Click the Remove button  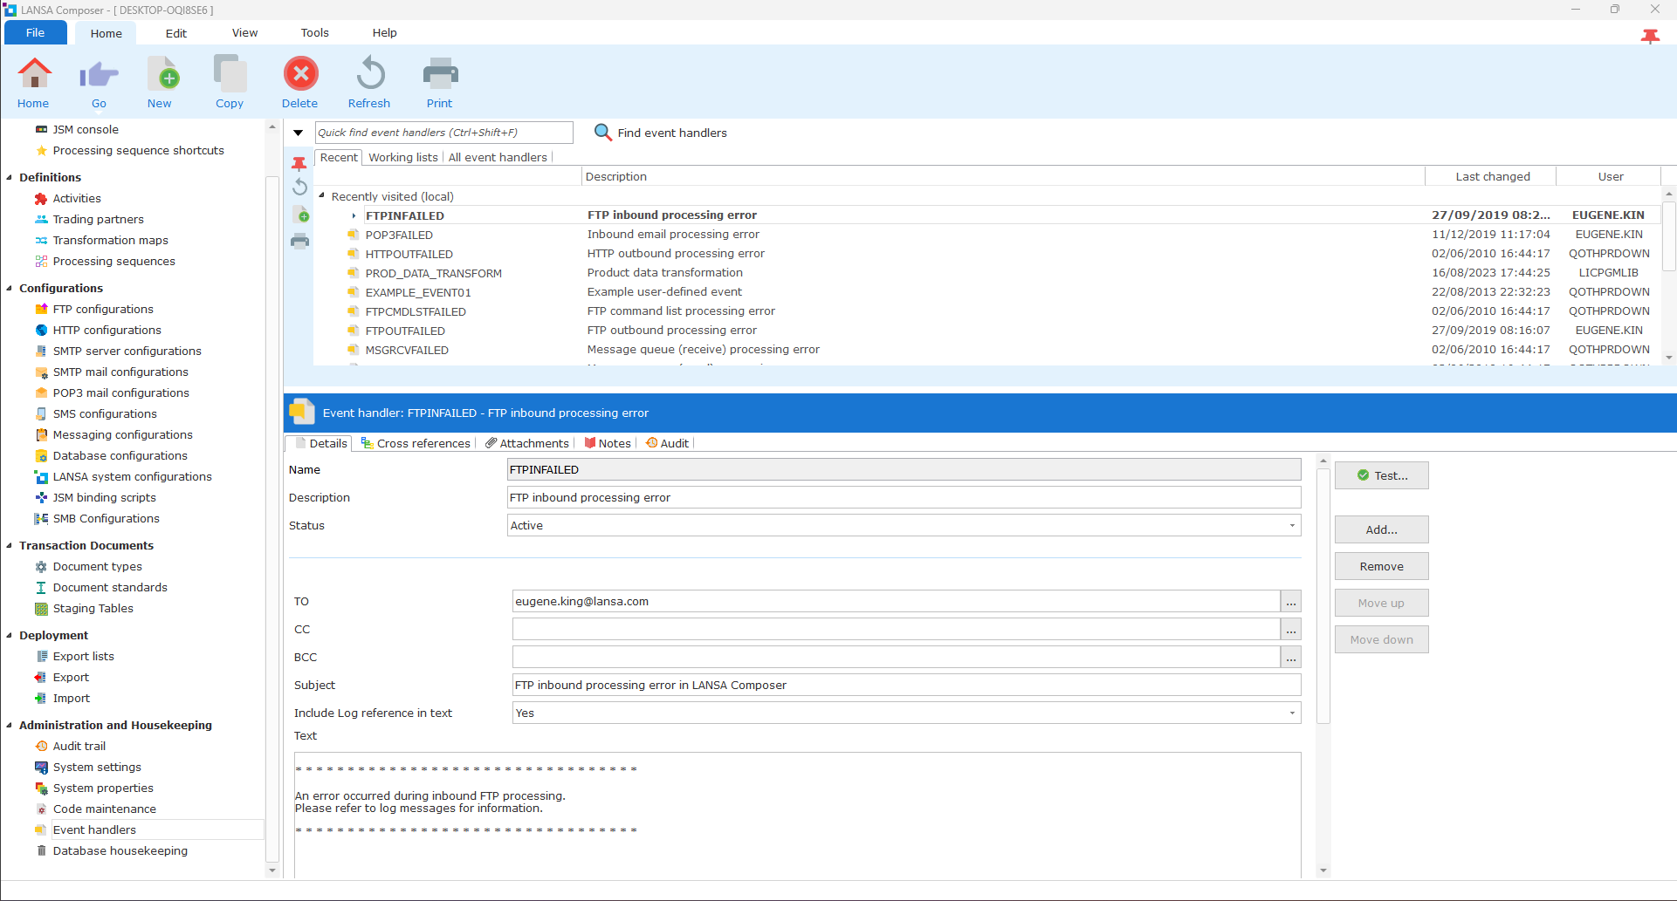click(x=1382, y=566)
